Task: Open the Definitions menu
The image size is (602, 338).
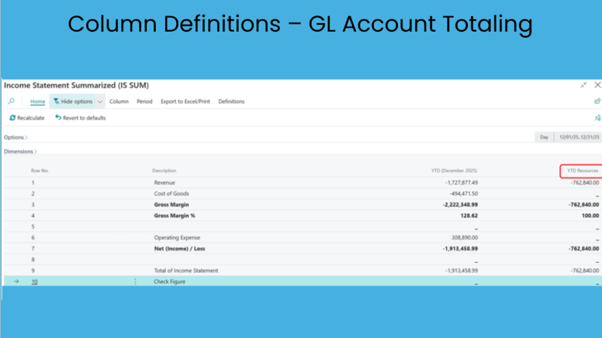Action: [x=231, y=102]
